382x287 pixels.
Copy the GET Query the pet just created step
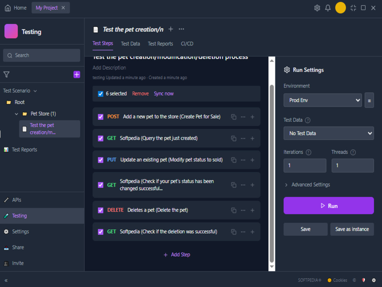(x=234, y=139)
